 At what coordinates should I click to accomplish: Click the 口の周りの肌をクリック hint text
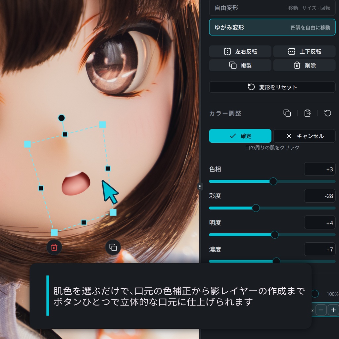click(272, 147)
